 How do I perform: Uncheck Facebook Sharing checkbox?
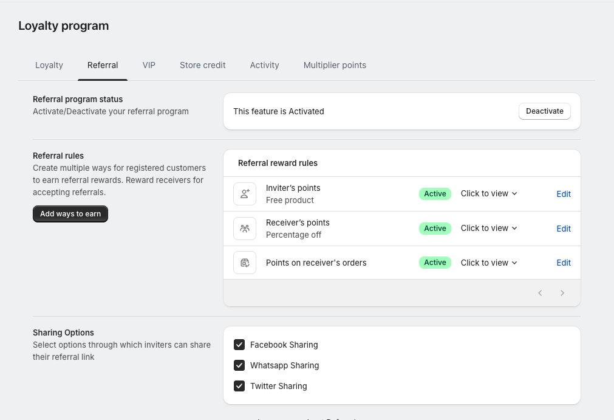pos(239,345)
